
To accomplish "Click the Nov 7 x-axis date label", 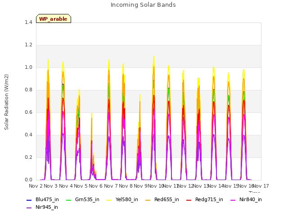I will click(x=111, y=186).
